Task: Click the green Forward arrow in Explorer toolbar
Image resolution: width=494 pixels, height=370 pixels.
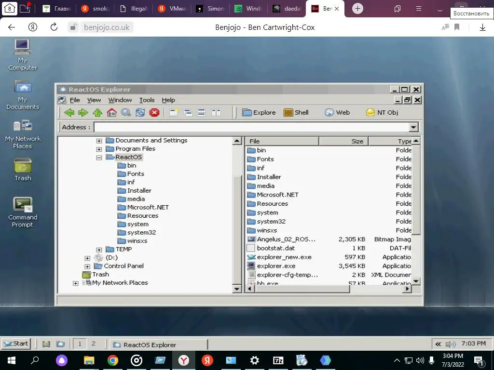Action: pos(83,112)
